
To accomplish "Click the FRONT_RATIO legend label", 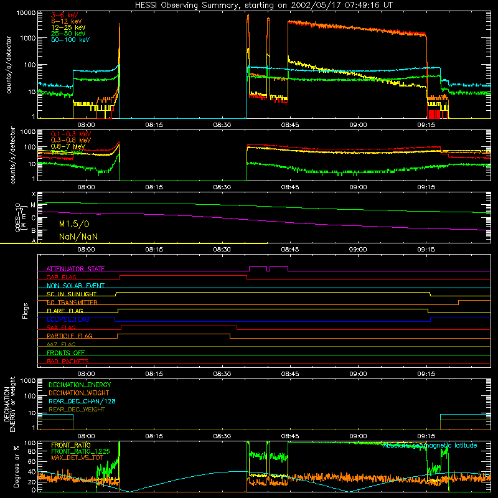I will [70, 445].
